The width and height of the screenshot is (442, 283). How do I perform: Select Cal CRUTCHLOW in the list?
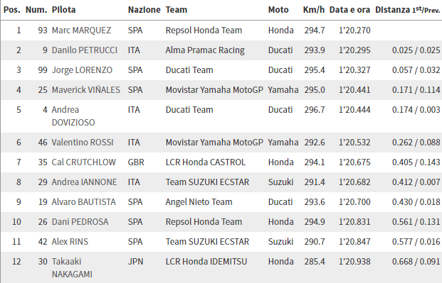(x=84, y=162)
